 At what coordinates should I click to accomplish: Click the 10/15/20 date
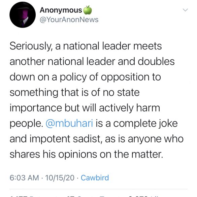[60, 178]
